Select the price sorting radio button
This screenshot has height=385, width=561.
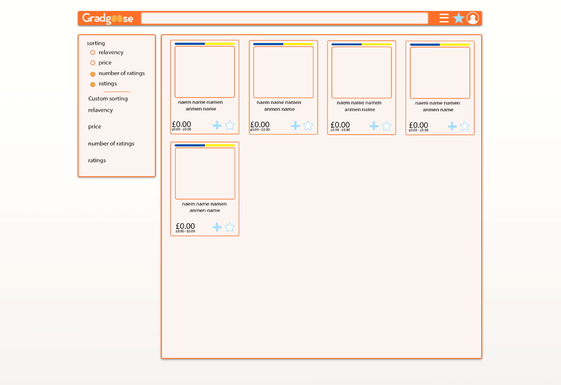tap(93, 63)
